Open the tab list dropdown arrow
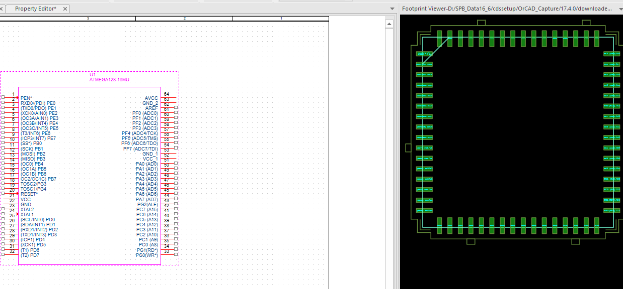623x289 pixels. (x=393, y=9)
